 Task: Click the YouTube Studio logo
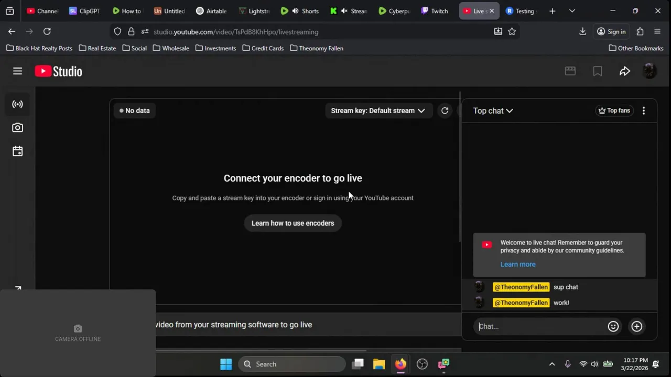pyautogui.click(x=58, y=71)
